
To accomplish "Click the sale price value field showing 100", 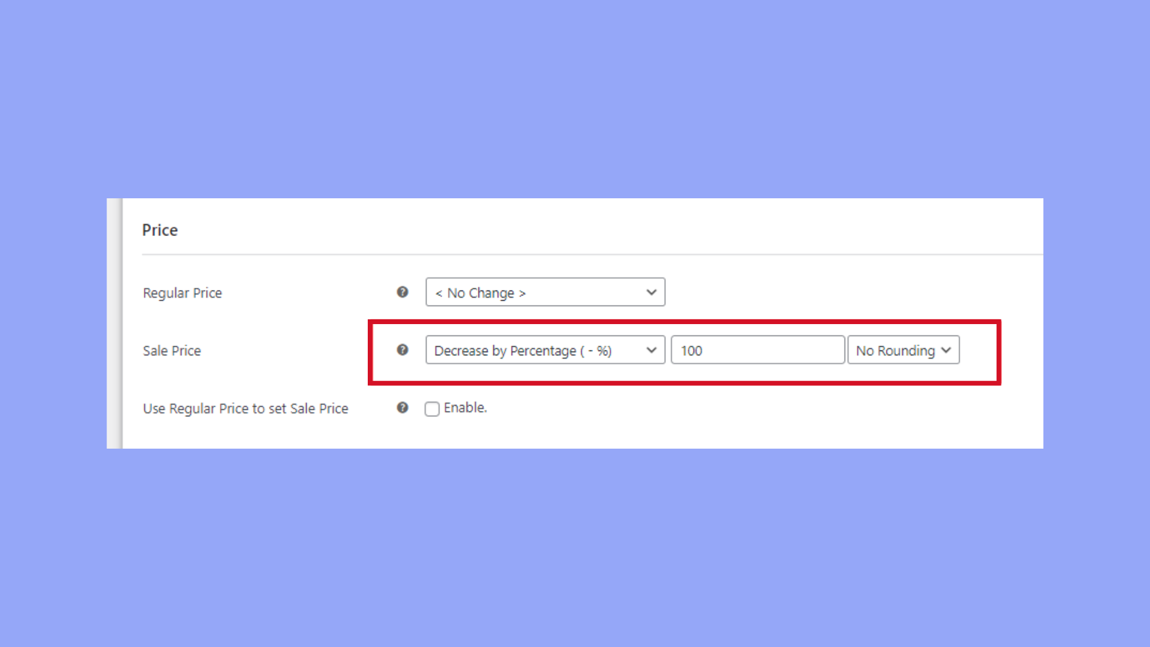I will [758, 350].
